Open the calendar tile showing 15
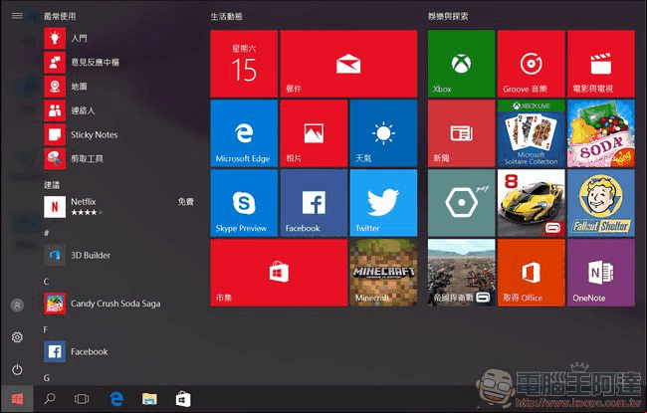The width and height of the screenshot is (647, 413). pos(244,64)
